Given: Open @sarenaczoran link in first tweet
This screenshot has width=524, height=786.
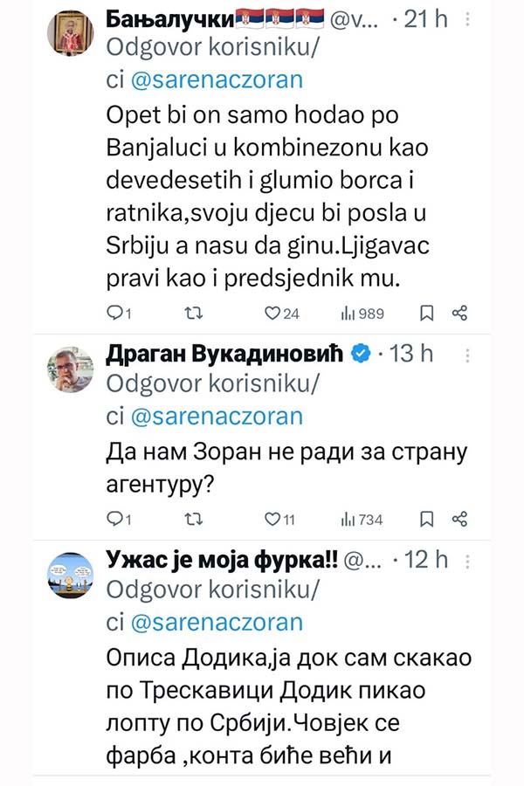Looking at the screenshot, I should [215, 80].
